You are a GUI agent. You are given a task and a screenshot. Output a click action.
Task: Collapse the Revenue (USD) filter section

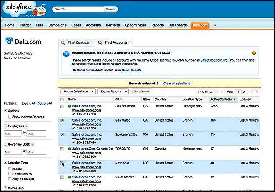[5, 144]
